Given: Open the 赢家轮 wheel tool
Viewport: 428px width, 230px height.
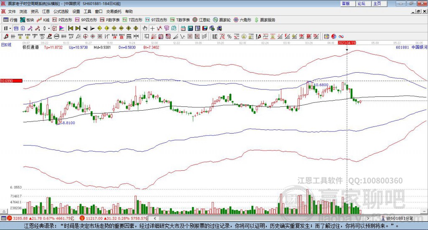Looking at the screenshot, I should (x=222, y=20).
